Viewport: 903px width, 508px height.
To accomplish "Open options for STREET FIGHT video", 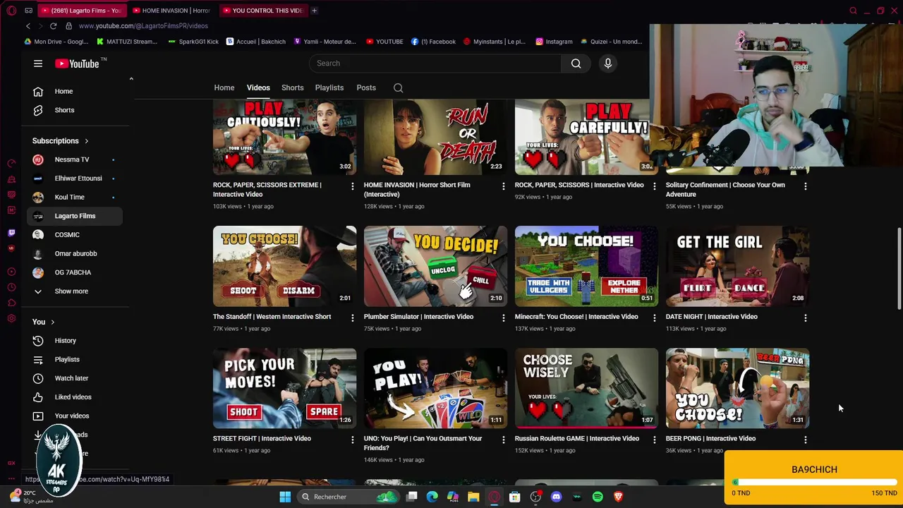I will 352,440.
